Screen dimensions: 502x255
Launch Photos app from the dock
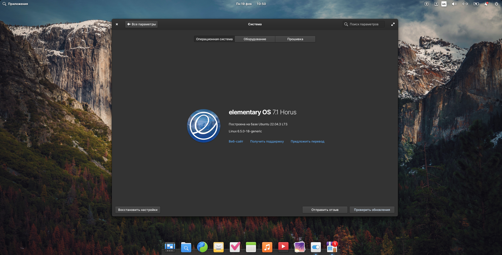point(300,247)
